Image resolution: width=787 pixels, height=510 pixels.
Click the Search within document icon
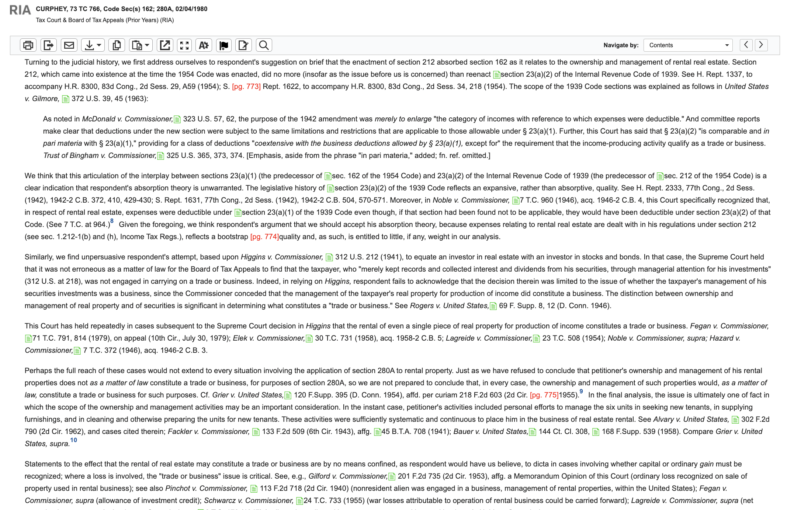(x=264, y=45)
